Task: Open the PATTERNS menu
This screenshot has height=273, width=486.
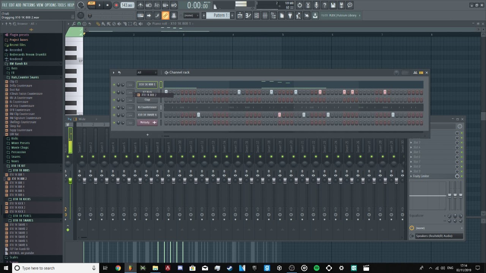Action: pyautogui.click(x=29, y=5)
